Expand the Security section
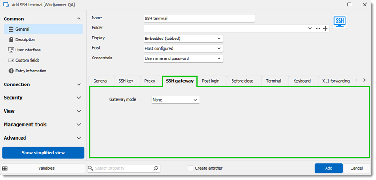376x180 pixels. [79, 98]
